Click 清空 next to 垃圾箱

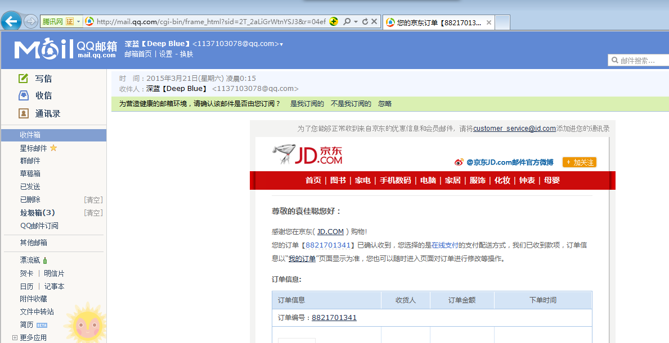[93, 213]
